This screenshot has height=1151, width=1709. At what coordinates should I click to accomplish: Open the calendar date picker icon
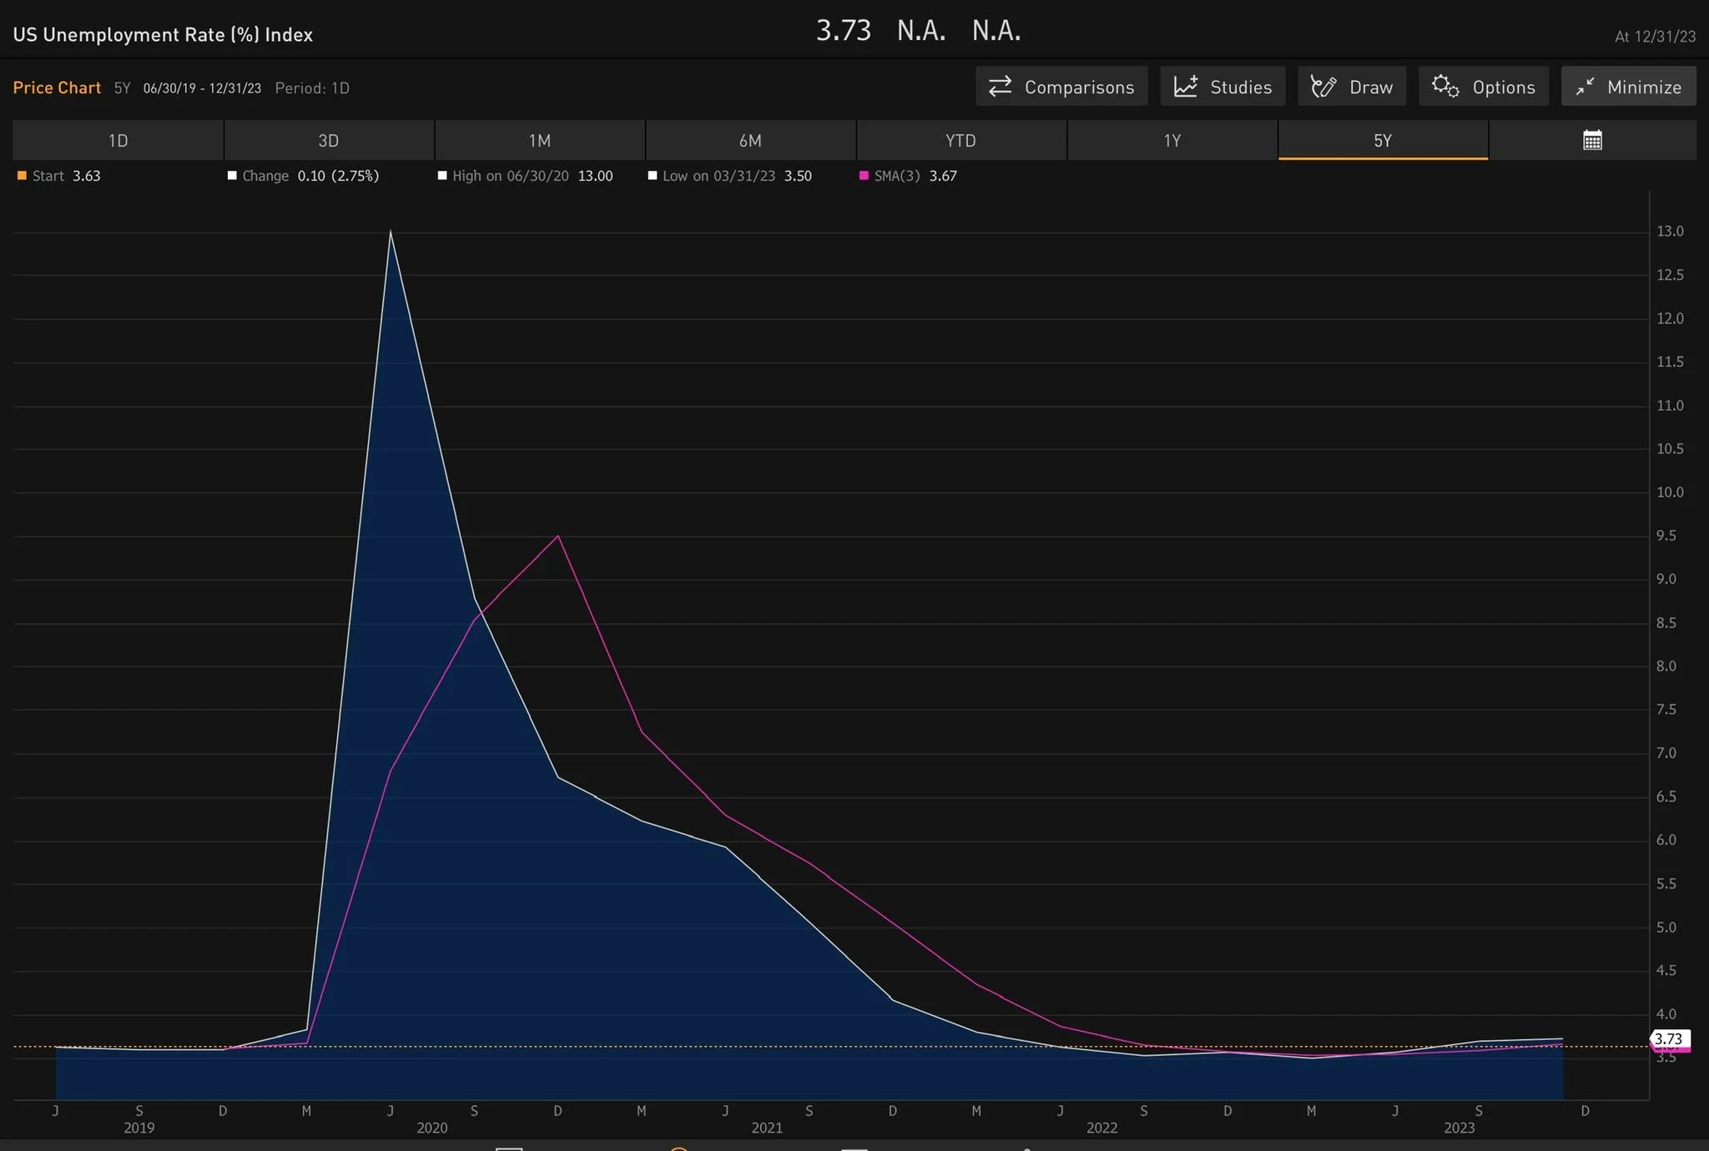click(1592, 140)
